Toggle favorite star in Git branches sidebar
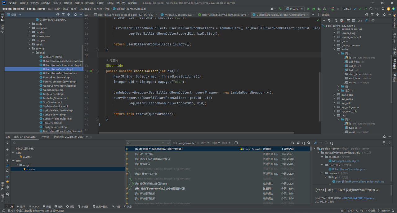The height and width of the screenshot is (213, 397). [x=7, y=182]
